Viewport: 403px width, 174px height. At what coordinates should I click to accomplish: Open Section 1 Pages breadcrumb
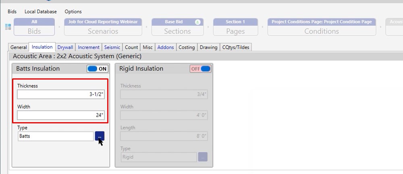tap(235, 27)
